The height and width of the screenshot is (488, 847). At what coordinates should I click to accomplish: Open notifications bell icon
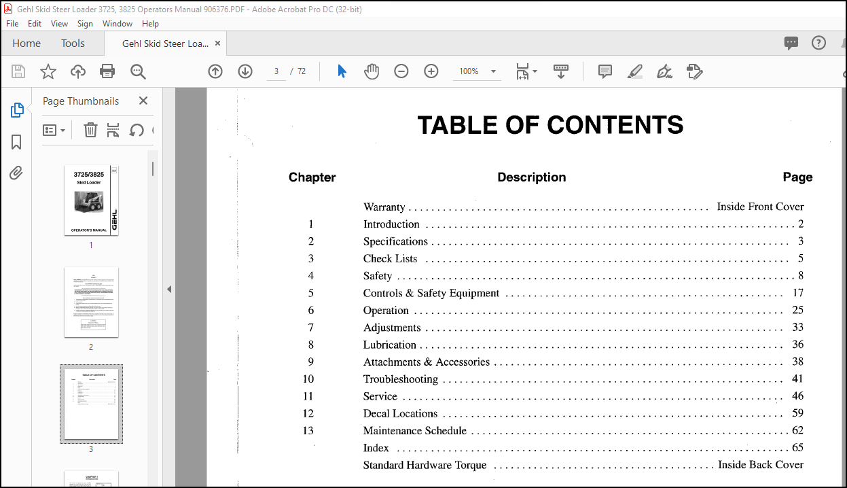point(843,43)
